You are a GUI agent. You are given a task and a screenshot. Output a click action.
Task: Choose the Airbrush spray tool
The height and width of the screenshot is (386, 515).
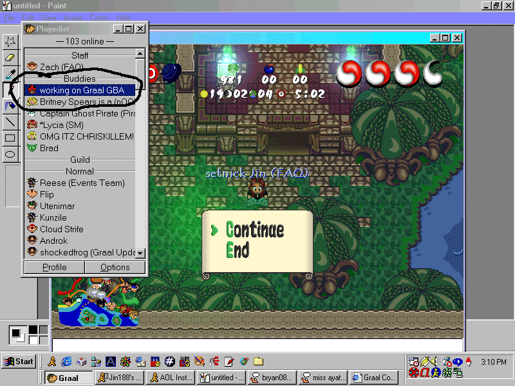pyautogui.click(x=10, y=106)
